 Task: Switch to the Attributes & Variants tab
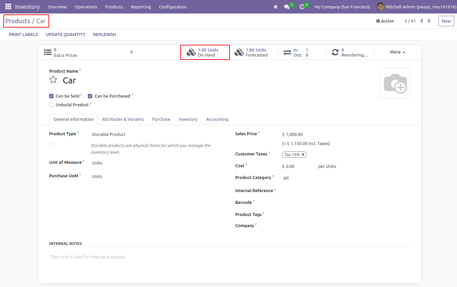pos(123,119)
